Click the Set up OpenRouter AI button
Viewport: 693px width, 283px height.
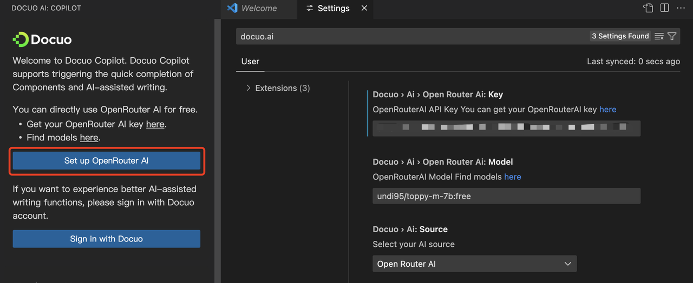[x=107, y=161]
